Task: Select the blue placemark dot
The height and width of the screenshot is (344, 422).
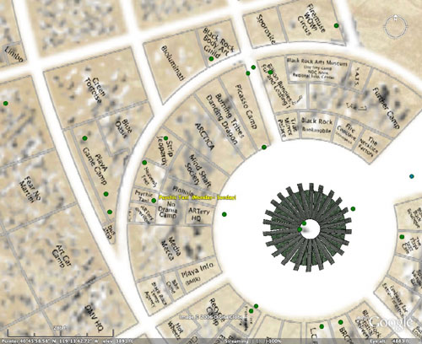Action: (x=412, y=176)
